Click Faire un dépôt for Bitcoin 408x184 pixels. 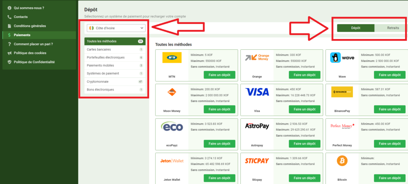pyautogui.click(x=390, y=178)
